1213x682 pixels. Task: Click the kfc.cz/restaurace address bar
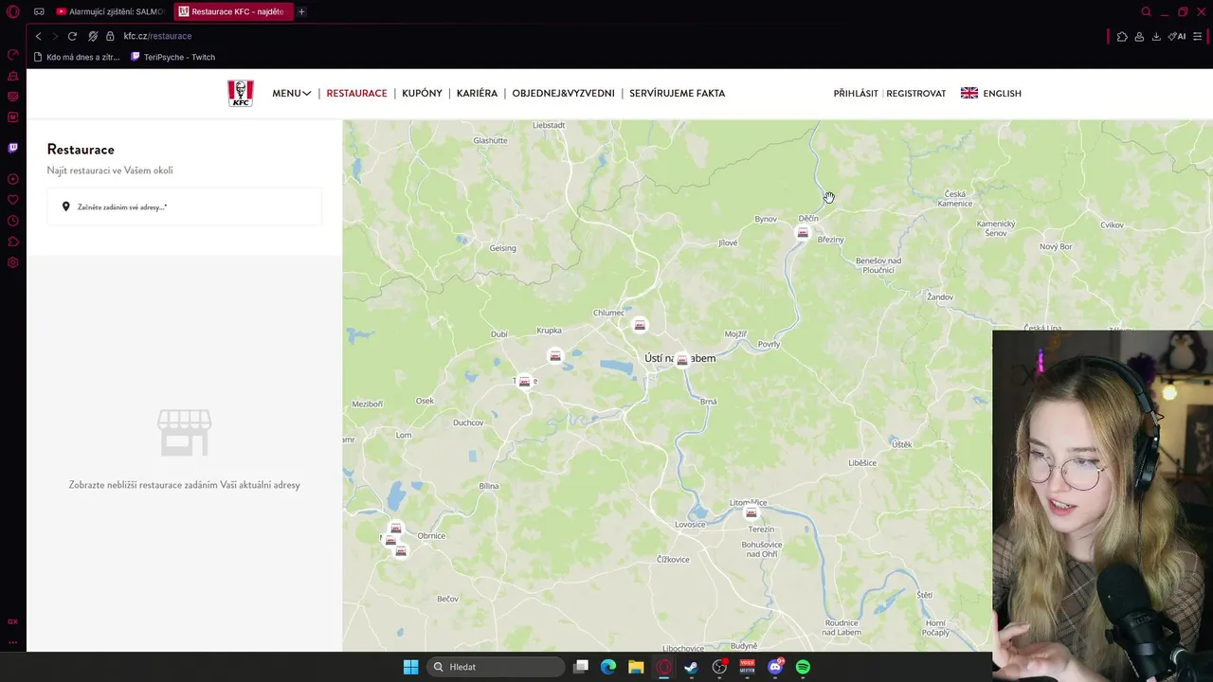pyautogui.click(x=157, y=36)
